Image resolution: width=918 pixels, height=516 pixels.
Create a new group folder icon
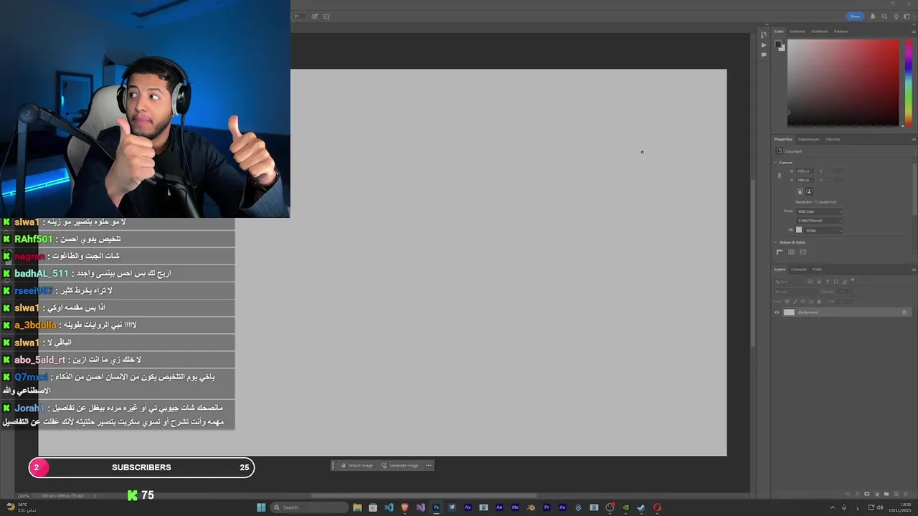point(886,494)
